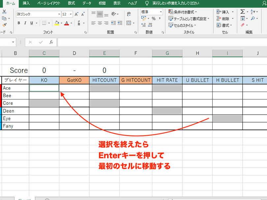This screenshot has width=267, height=200.
Task: Select the KO header cell
Action: 44,80
